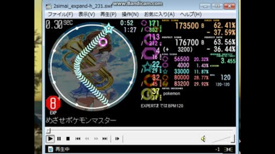Stop the playback
Screen dimensions: 275x154
68,139
